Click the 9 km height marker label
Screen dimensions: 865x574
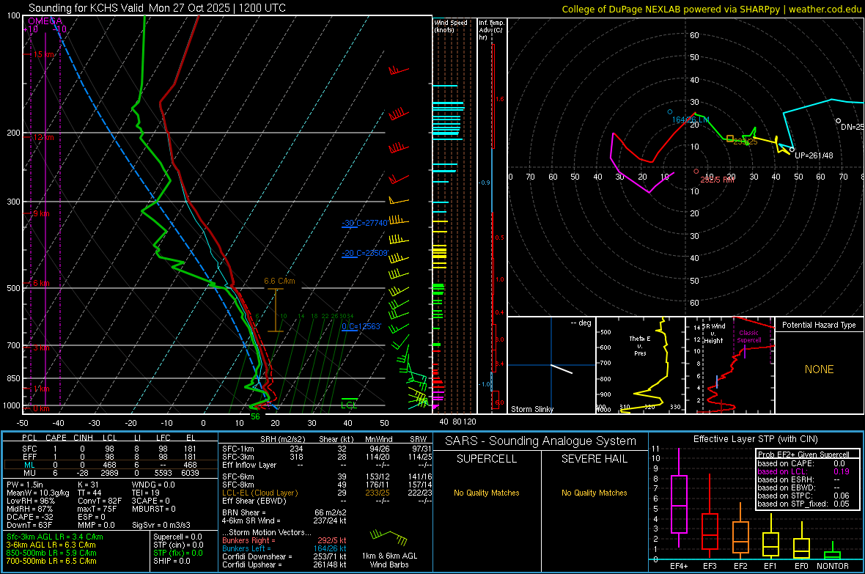[41, 213]
